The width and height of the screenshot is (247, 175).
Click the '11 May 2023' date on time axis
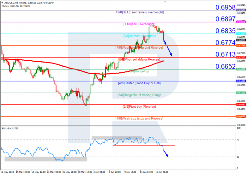pyautogui.click(x=7, y=172)
